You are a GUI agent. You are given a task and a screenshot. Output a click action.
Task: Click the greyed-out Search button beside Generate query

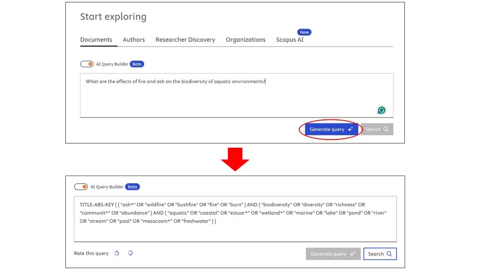[377, 129]
